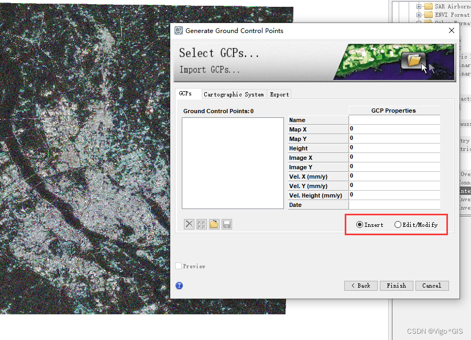Click the Map Y value field
The image size is (471, 340).
pos(394,138)
